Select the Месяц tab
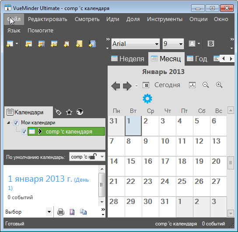Viewport: 238px width, 232px height. click(x=167, y=59)
